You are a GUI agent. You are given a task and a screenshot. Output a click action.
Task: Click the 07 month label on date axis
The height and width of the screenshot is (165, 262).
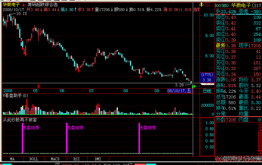click(x=91, y=91)
